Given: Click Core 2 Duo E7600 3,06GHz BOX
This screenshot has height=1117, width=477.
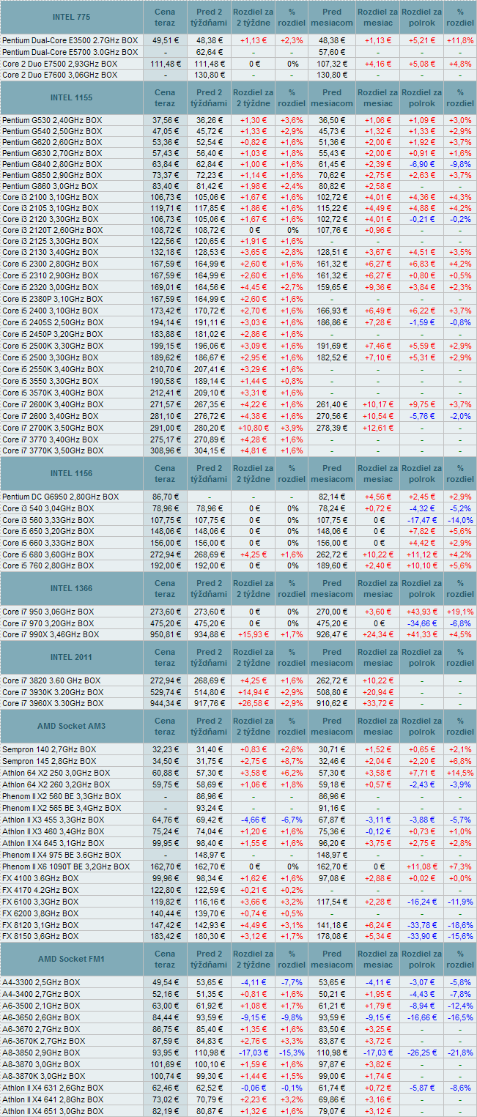Looking at the screenshot, I should click(60, 75).
